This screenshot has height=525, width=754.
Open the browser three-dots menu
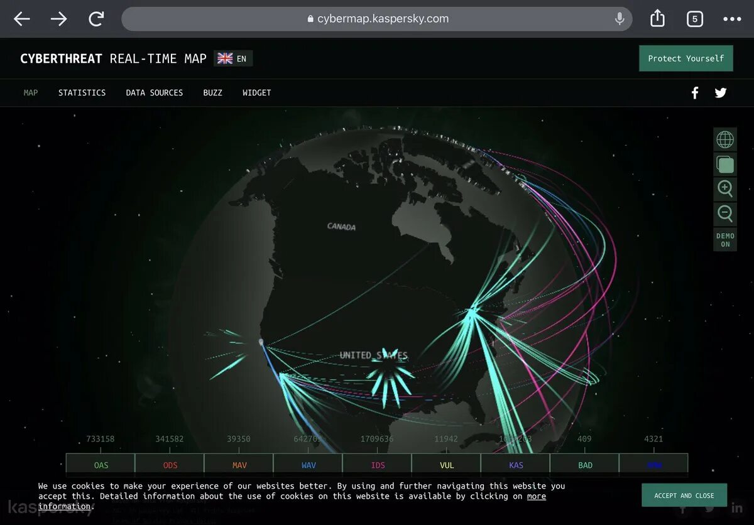[x=732, y=19]
